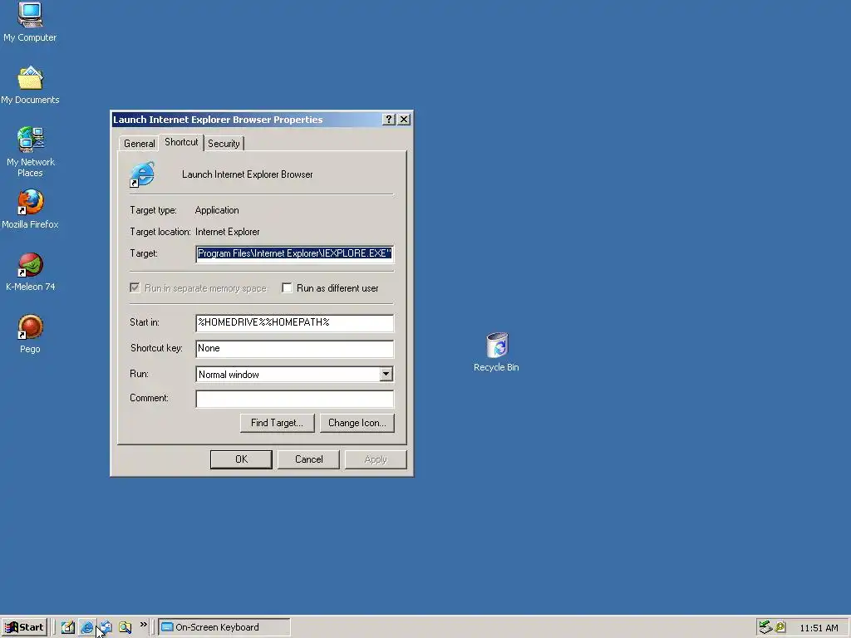Switch to the Security tab
The width and height of the screenshot is (851, 638).
tap(224, 144)
